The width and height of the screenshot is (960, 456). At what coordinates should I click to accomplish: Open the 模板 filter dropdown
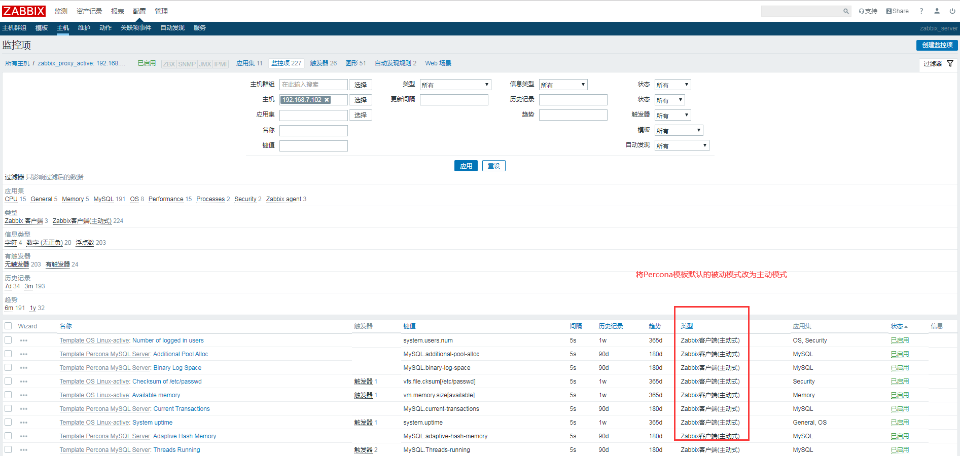(679, 130)
